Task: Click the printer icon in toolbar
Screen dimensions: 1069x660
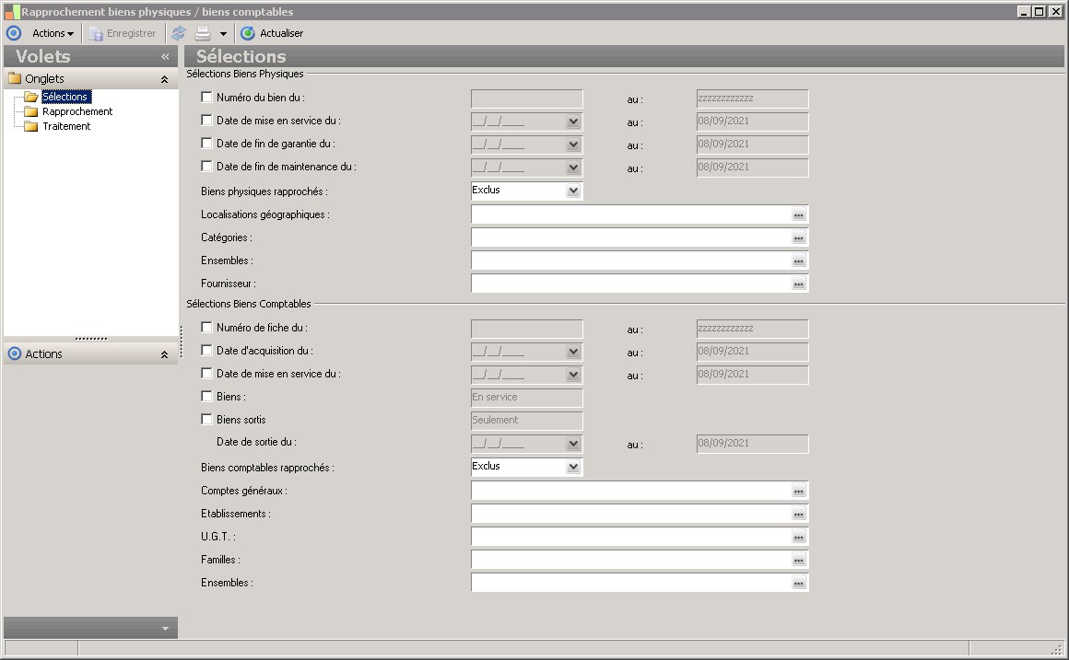Action: point(203,33)
